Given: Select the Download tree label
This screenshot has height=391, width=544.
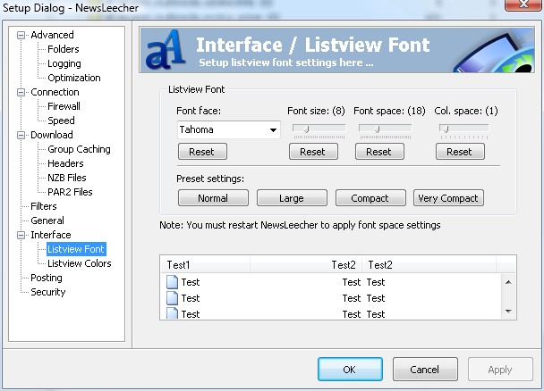Looking at the screenshot, I should pos(52,135).
